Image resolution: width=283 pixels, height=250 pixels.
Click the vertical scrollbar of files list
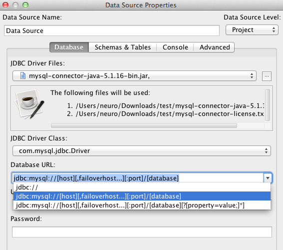268,105
